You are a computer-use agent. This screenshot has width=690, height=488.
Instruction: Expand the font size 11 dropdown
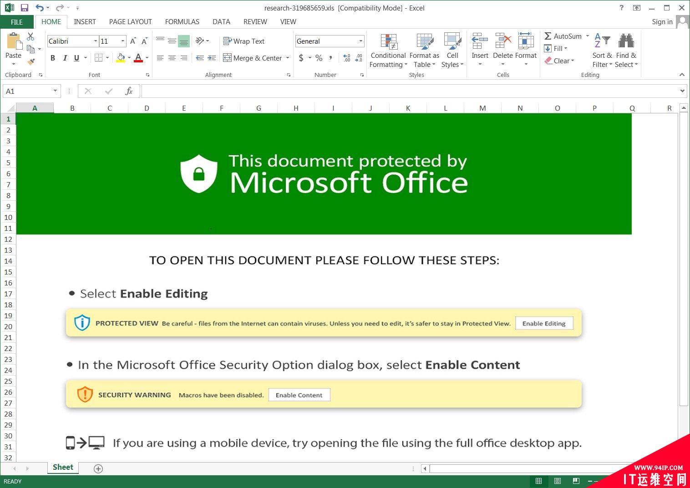tap(123, 41)
